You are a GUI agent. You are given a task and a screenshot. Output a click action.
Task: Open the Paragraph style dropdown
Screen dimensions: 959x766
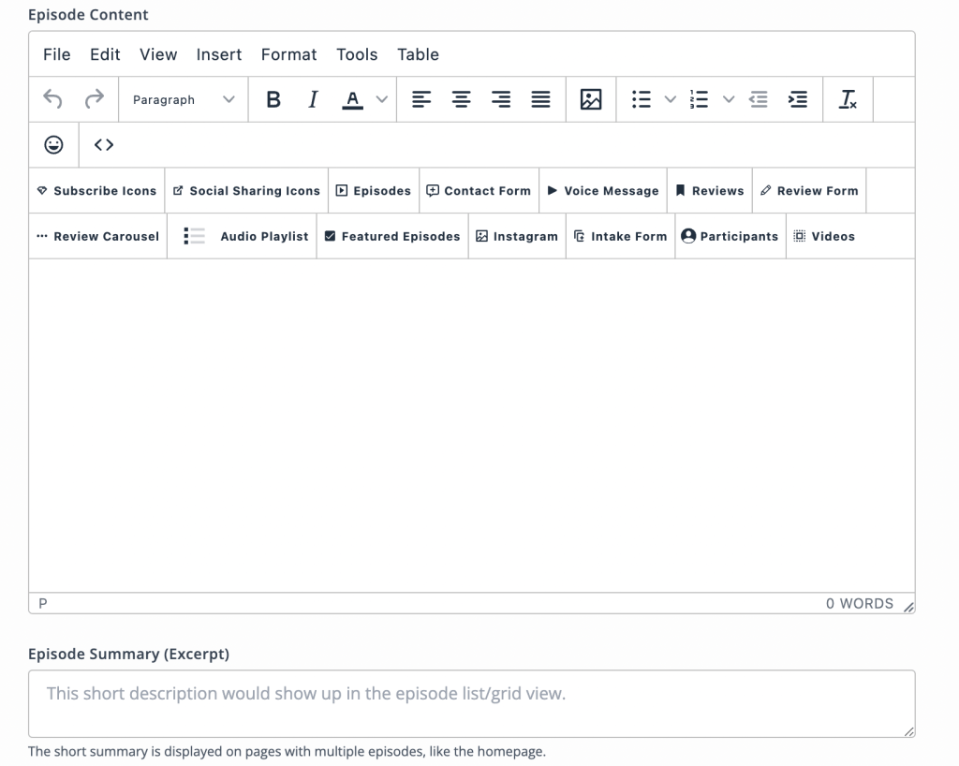183,98
